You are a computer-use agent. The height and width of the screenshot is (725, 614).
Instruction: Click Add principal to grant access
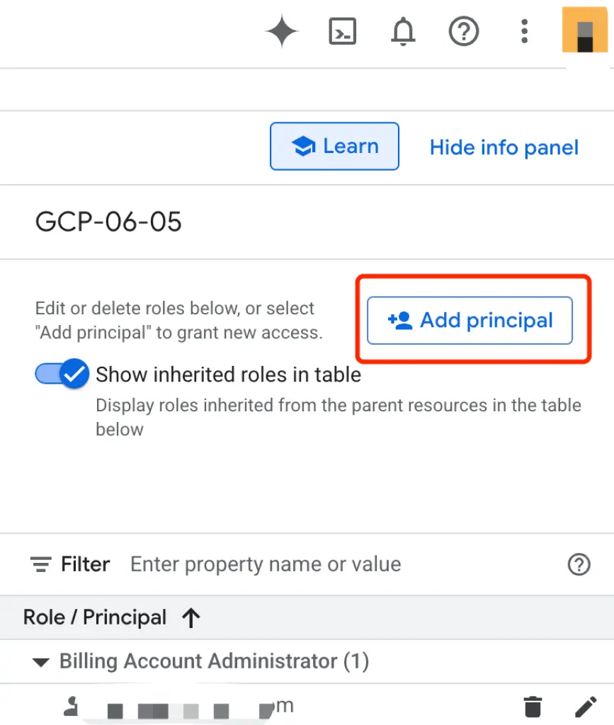coord(470,321)
